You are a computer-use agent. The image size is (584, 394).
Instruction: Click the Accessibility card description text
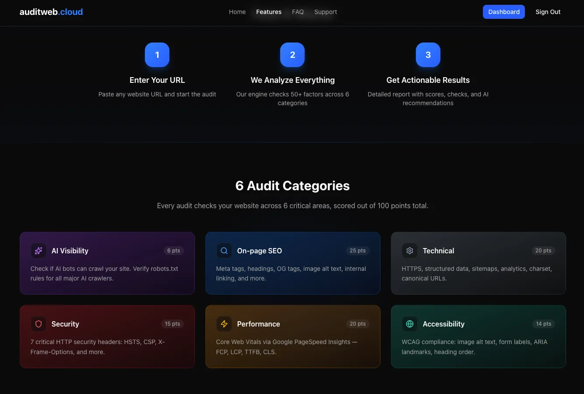(x=474, y=347)
